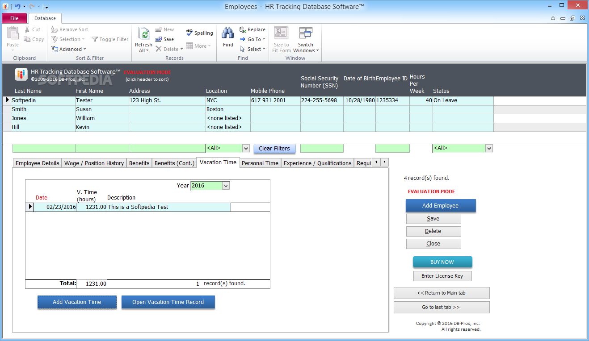The height and width of the screenshot is (341, 589).
Task: Run the Spelling check
Action: (199, 33)
